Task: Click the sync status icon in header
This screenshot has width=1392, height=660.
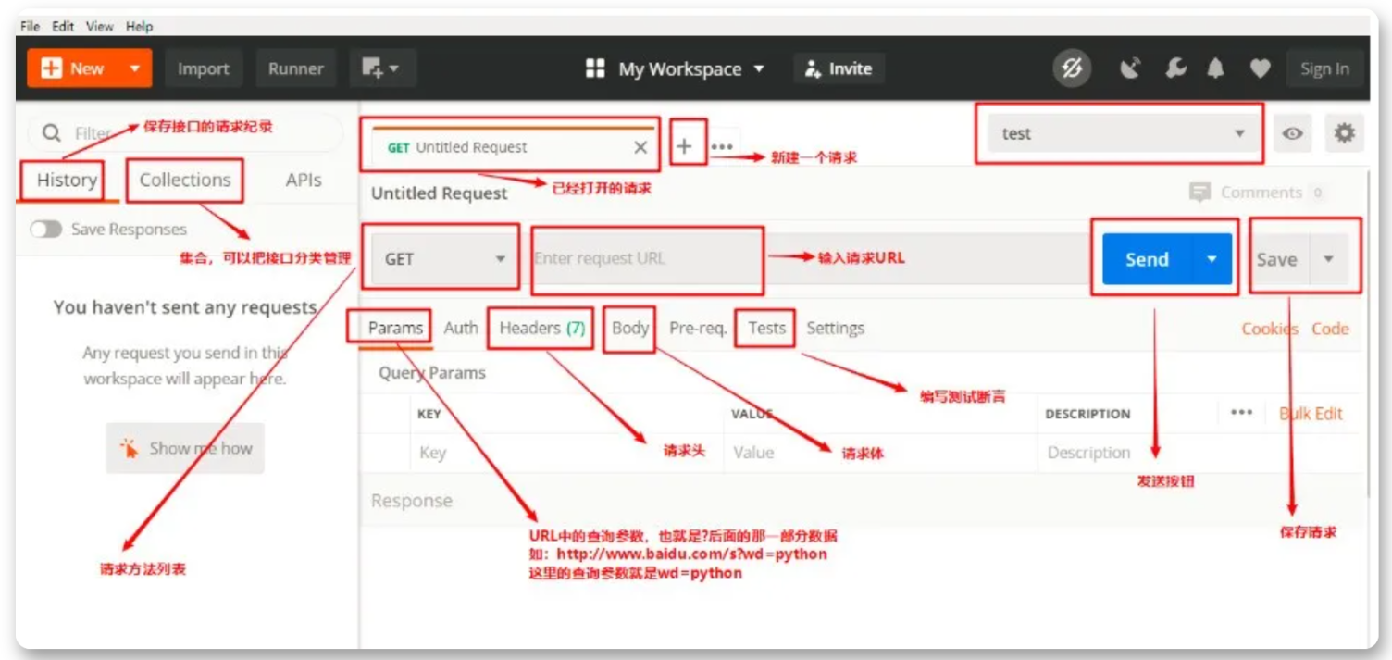Action: [x=1071, y=68]
